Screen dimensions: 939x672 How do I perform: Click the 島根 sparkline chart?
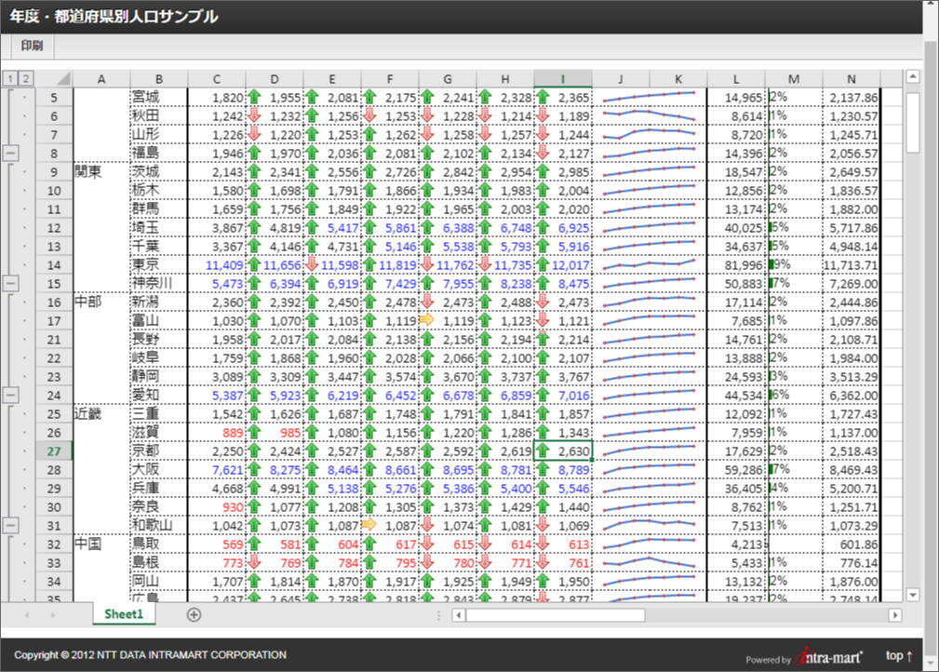tap(650, 563)
